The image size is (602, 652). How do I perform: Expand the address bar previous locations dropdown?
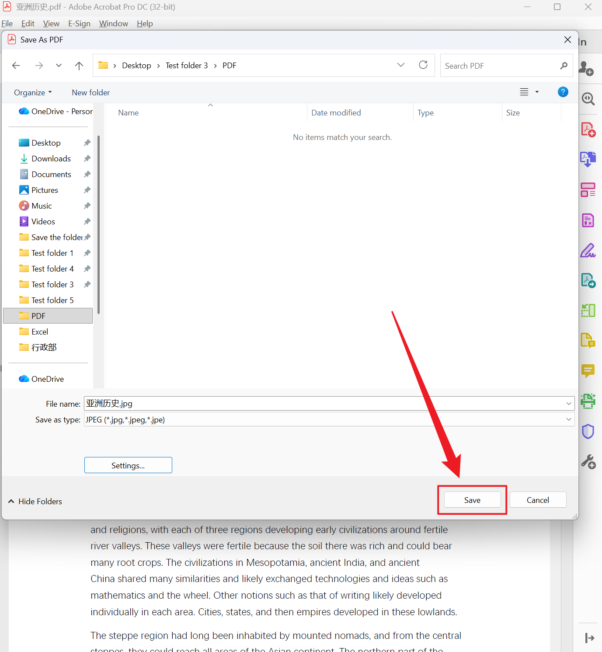pyautogui.click(x=401, y=65)
